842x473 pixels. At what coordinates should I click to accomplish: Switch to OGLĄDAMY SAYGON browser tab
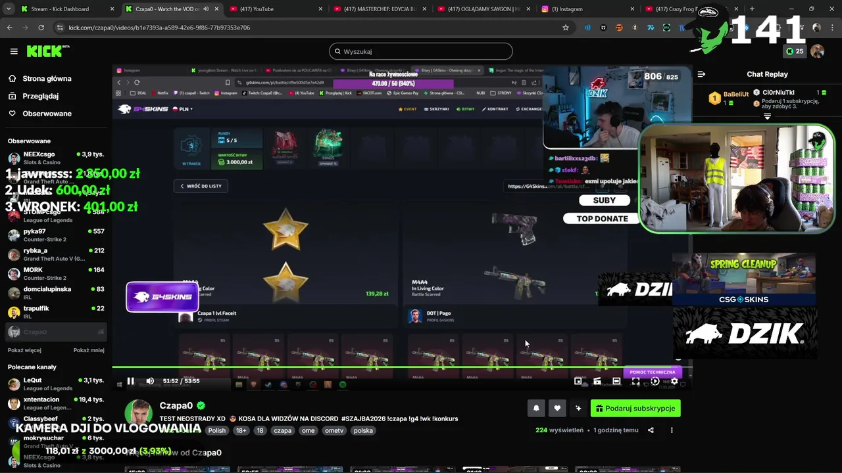click(x=483, y=9)
